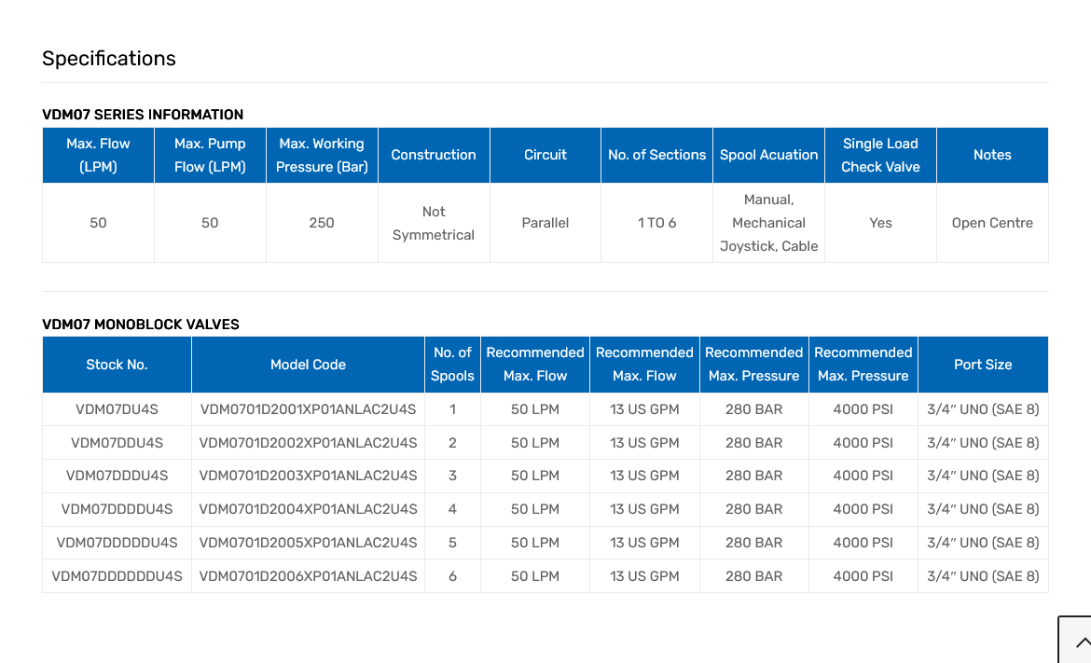Click stock number VDM07DDU4S cell
The height and width of the screenshot is (663, 1091).
pyautogui.click(x=117, y=443)
